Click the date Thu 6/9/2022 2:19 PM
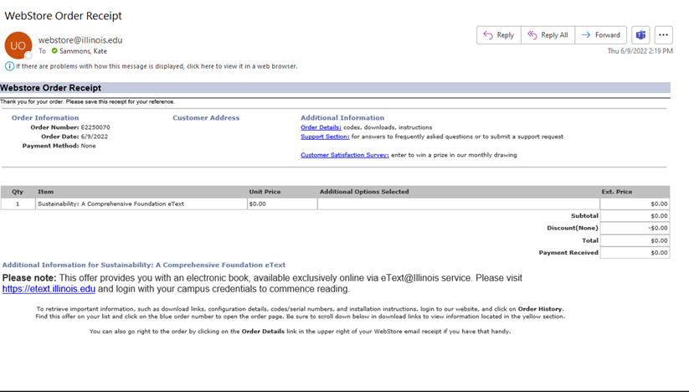The width and height of the screenshot is (689, 392). coord(640,51)
